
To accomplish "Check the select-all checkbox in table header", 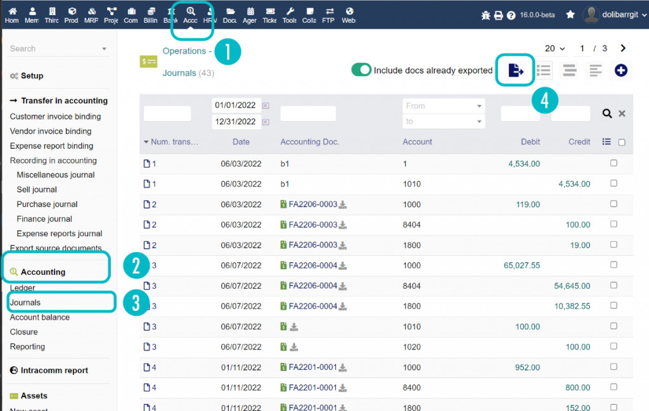I will click(622, 142).
